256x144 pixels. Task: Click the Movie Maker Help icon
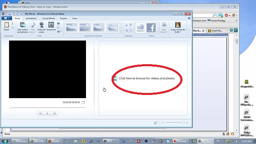[189, 18]
